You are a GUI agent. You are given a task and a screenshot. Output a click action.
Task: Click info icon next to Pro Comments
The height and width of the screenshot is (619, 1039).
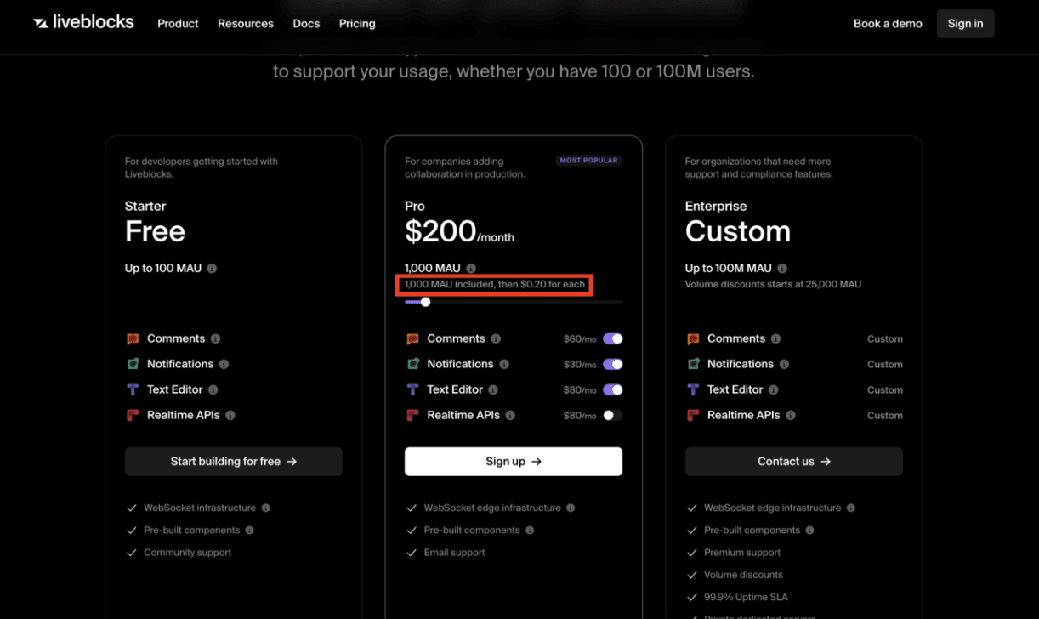pos(496,339)
